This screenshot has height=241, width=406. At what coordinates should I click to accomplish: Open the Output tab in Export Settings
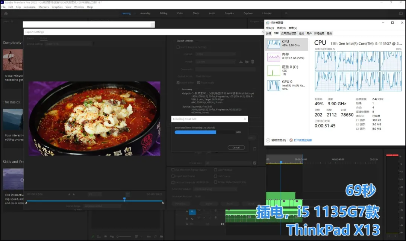[44, 38]
